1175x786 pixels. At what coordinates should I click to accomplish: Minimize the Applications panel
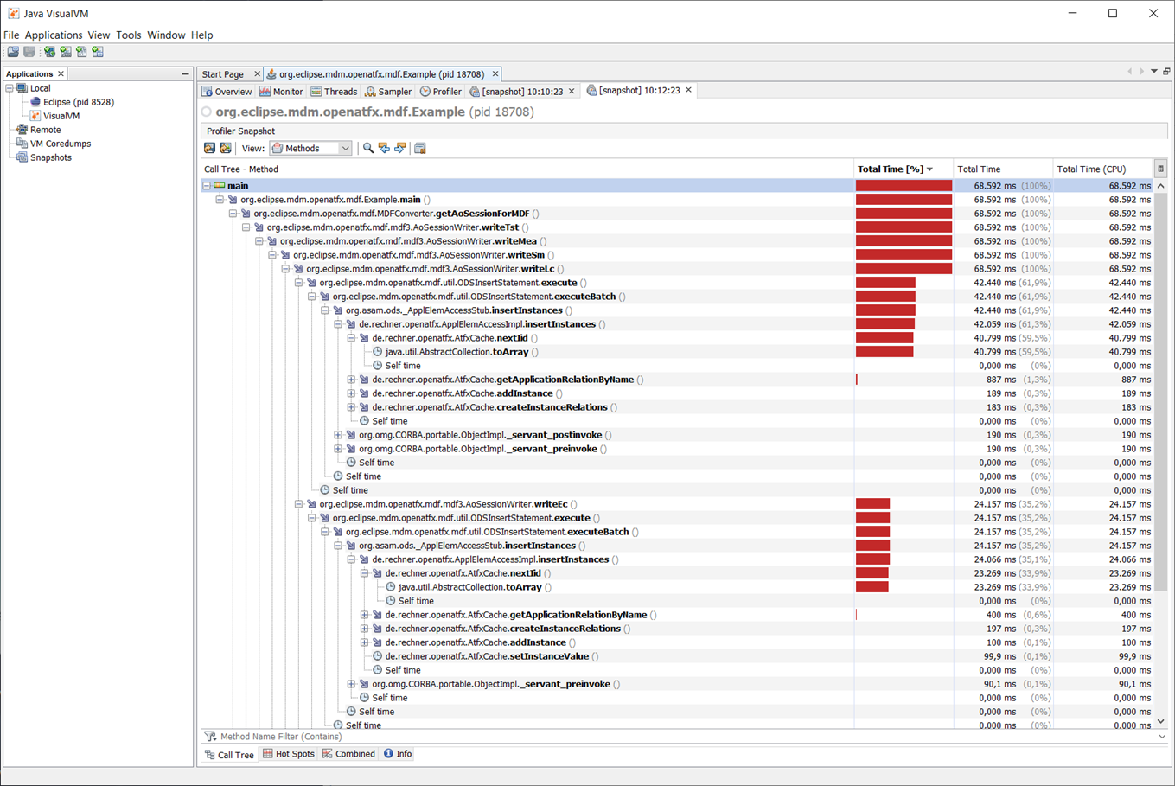point(185,74)
